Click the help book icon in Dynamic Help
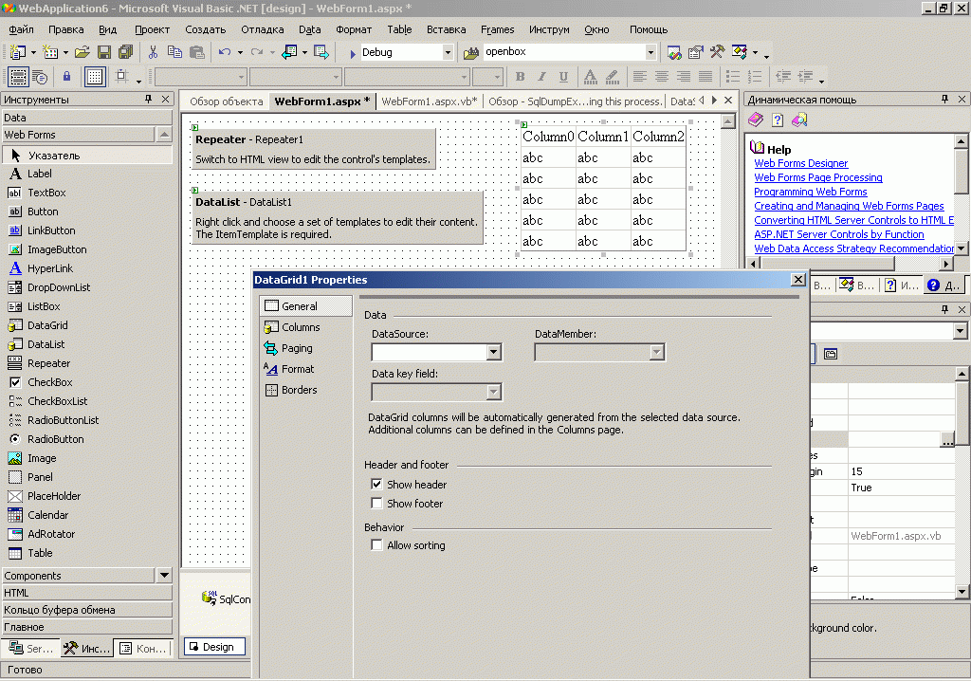The image size is (971, 681). (756, 120)
